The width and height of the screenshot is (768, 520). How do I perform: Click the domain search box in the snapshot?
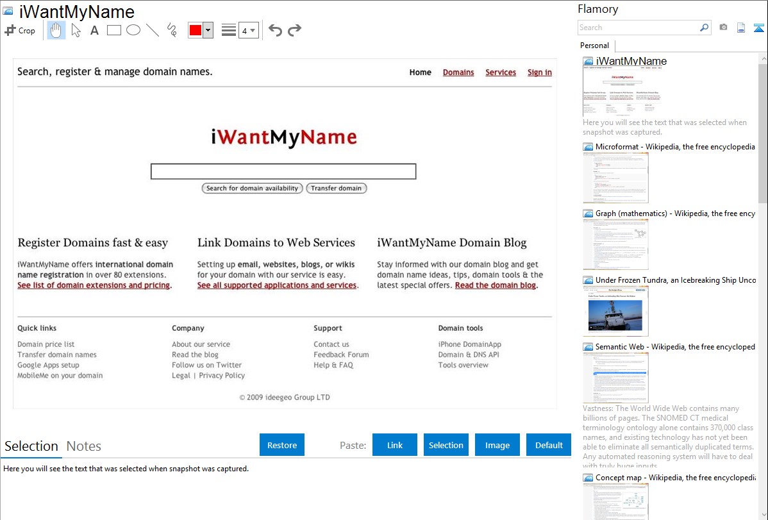click(x=283, y=172)
